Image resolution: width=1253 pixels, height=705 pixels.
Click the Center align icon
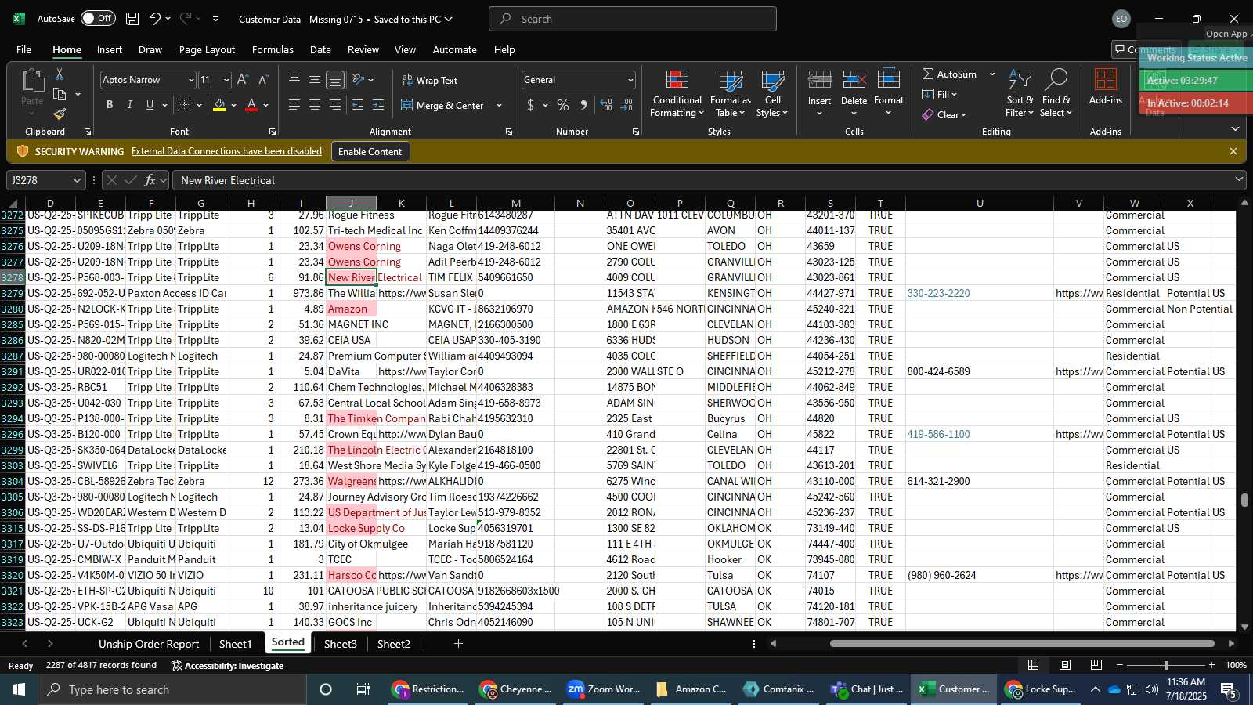pyautogui.click(x=315, y=105)
